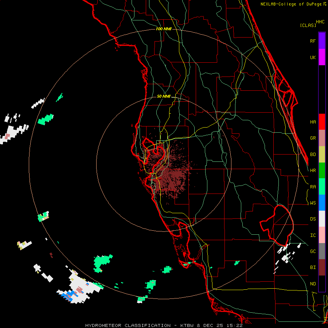
Task: Click the IC light pink legend swatch
Action: [x=322, y=235]
